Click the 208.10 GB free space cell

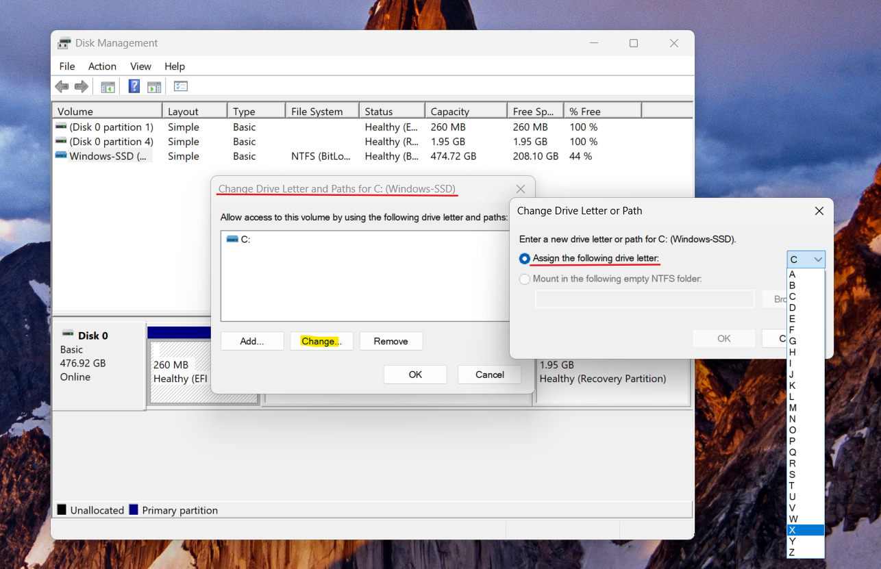click(x=536, y=156)
